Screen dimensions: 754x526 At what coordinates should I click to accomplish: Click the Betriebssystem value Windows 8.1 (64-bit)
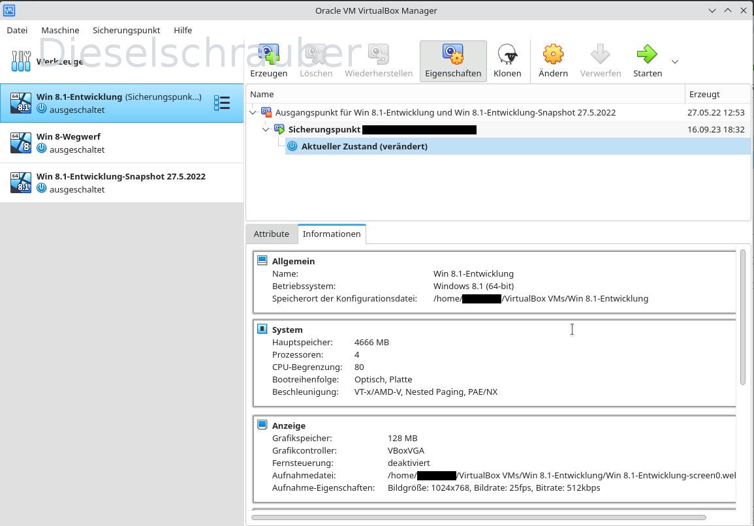[474, 286]
